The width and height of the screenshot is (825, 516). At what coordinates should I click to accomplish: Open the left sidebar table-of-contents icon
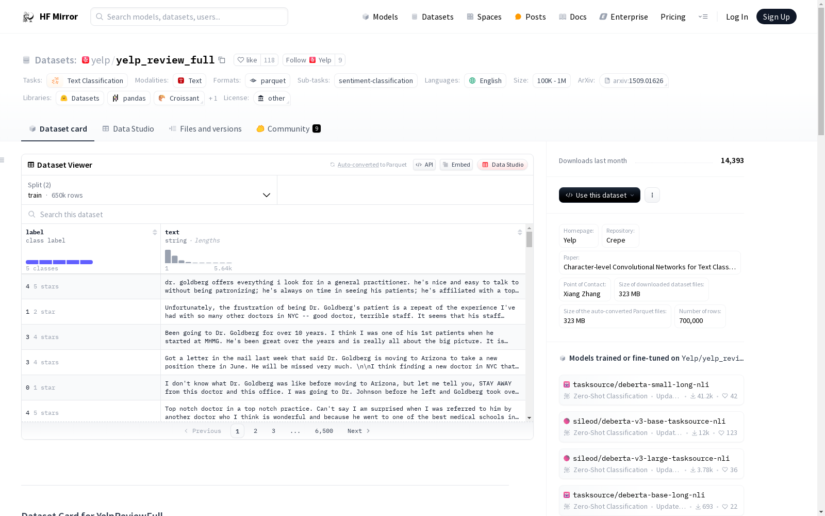point(3,160)
